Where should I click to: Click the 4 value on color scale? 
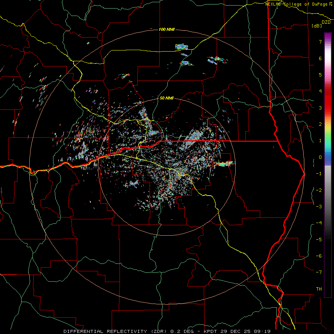pos(320,91)
